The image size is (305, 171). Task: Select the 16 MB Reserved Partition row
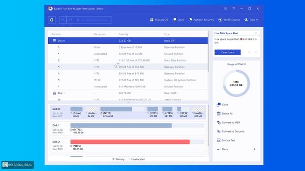click(128, 47)
